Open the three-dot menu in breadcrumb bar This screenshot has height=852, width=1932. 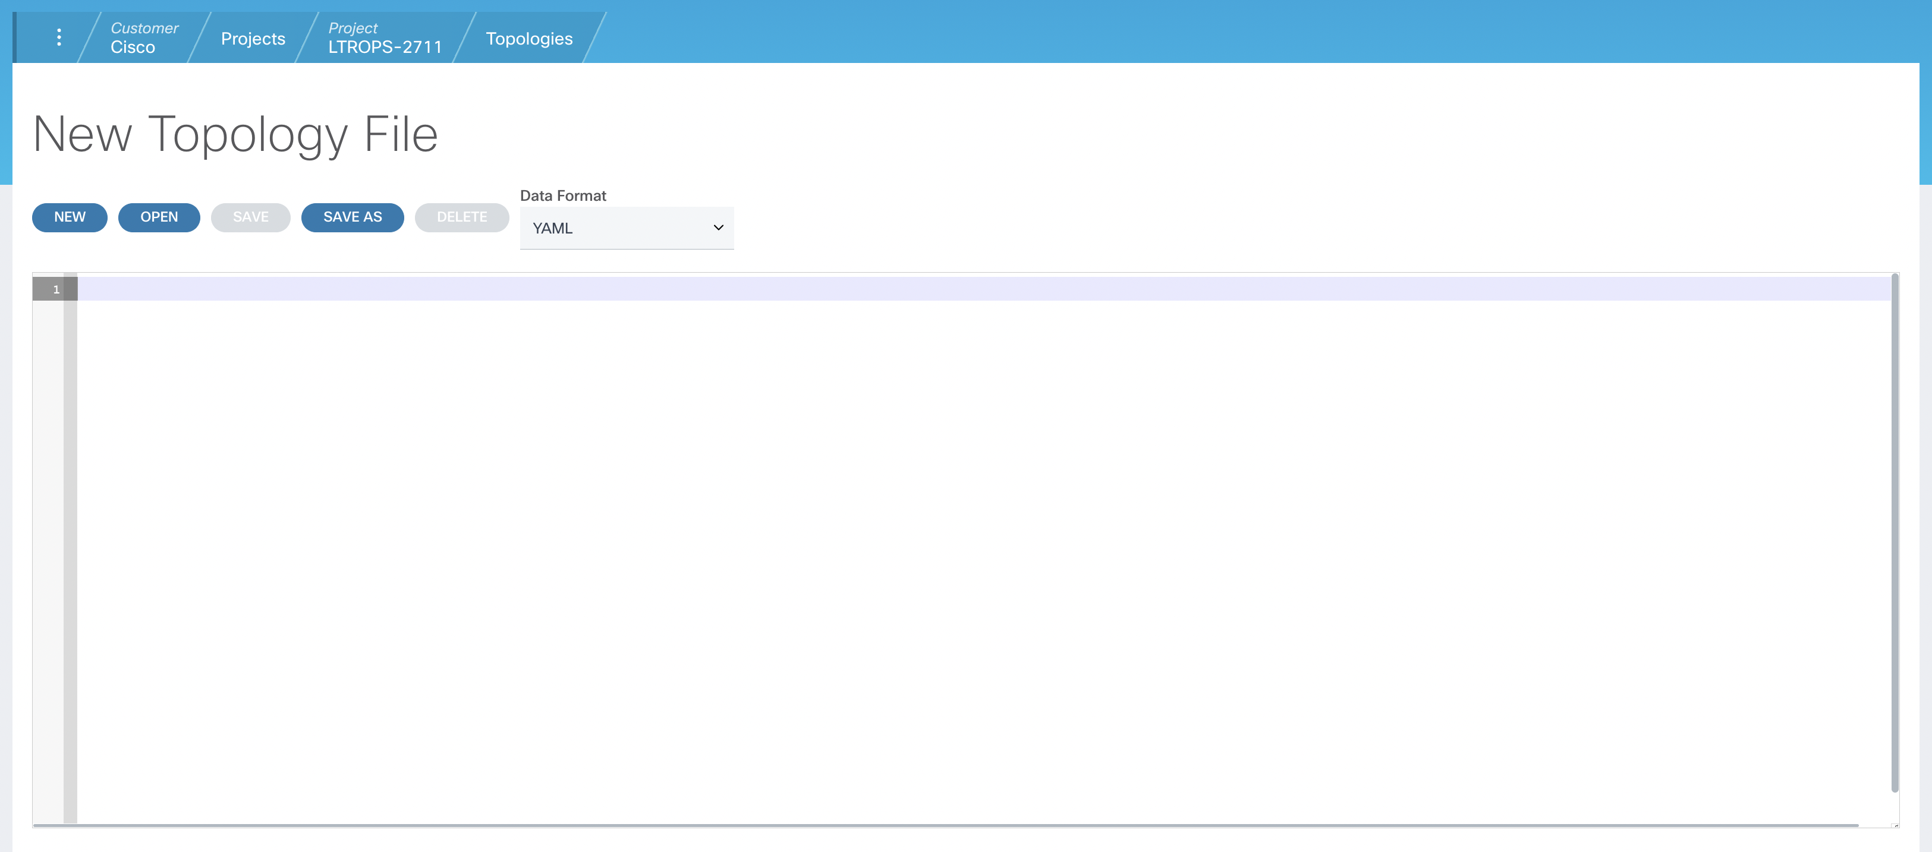(58, 37)
